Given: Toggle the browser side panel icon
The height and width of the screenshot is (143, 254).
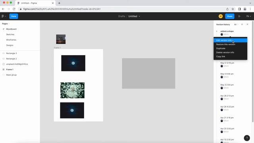Looking at the screenshot, I should (x=239, y=9).
